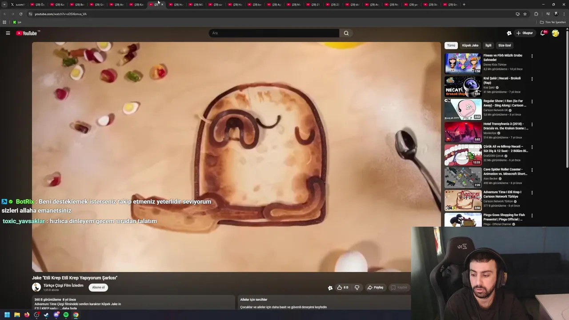Click the Oluştur create button
The image size is (569, 320).
coord(525,33)
